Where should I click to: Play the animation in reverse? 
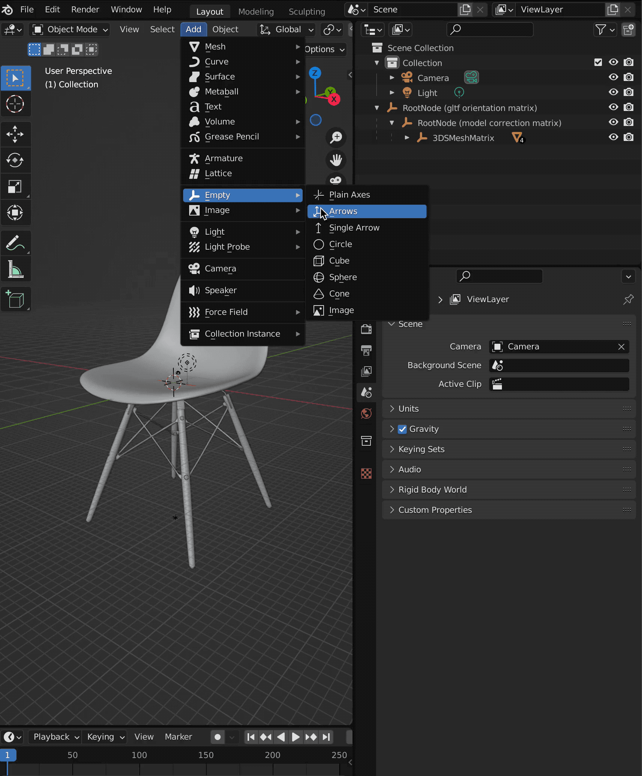click(281, 737)
